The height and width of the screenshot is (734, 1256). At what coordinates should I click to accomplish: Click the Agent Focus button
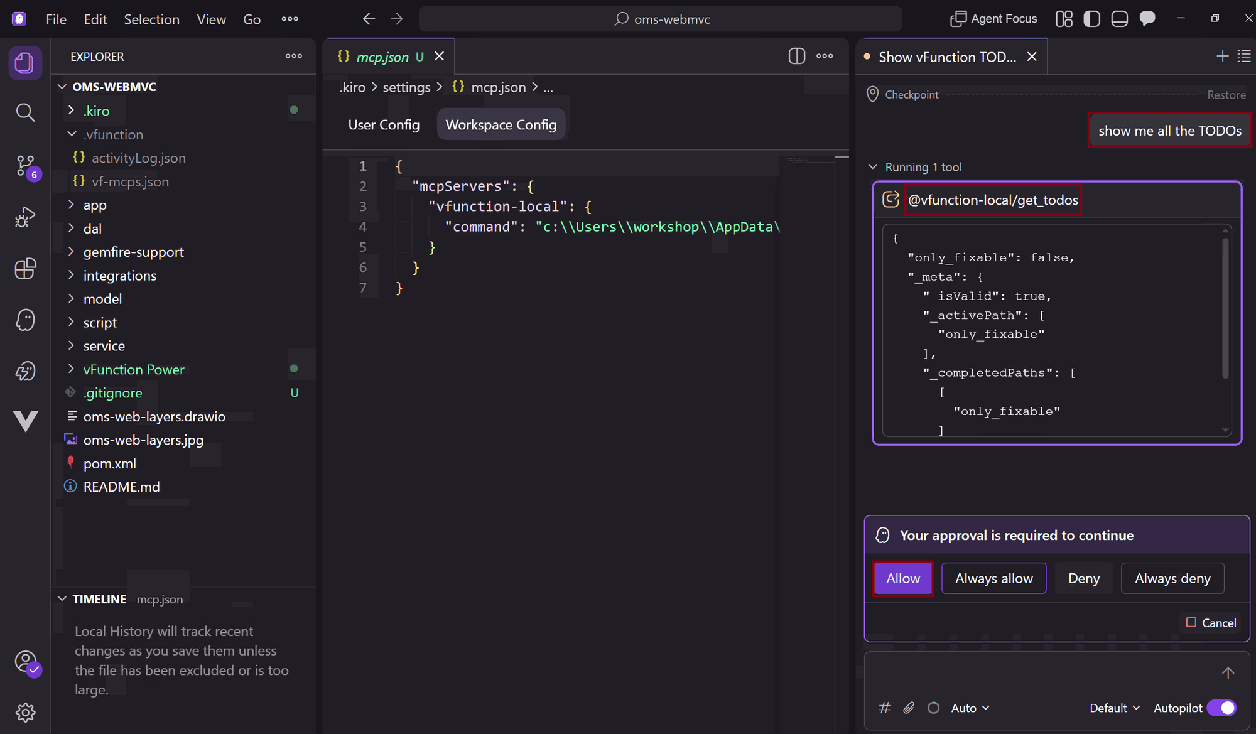coord(993,19)
